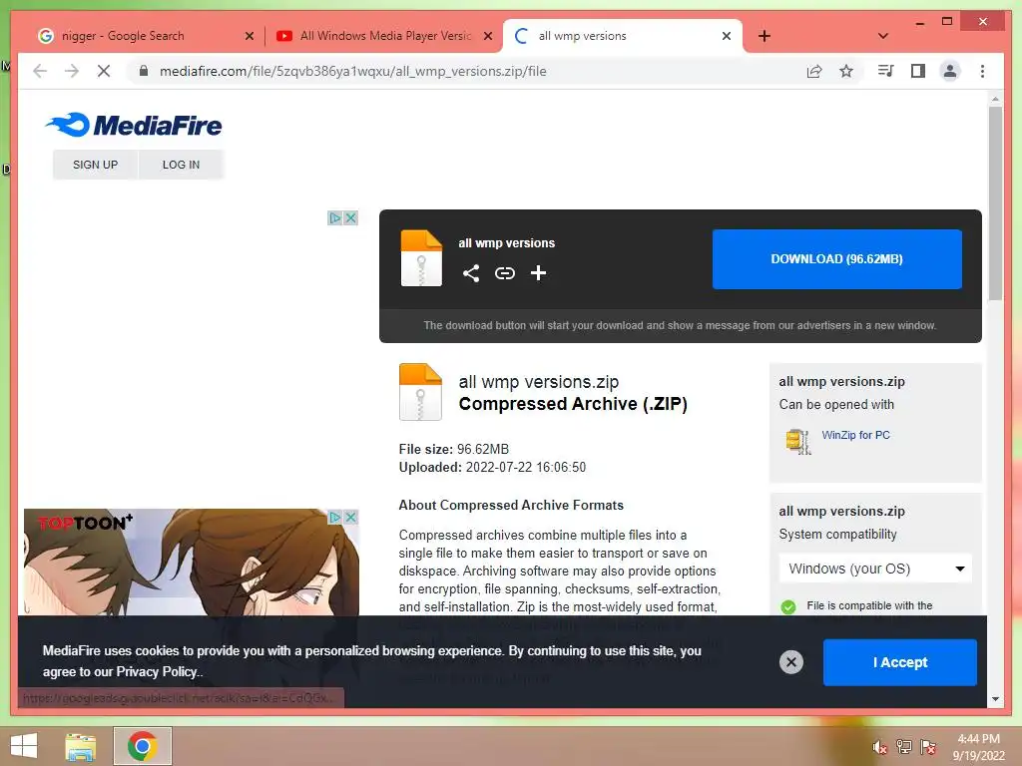Click the zip file icon in download box
1022x766 pixels.
[x=421, y=258]
